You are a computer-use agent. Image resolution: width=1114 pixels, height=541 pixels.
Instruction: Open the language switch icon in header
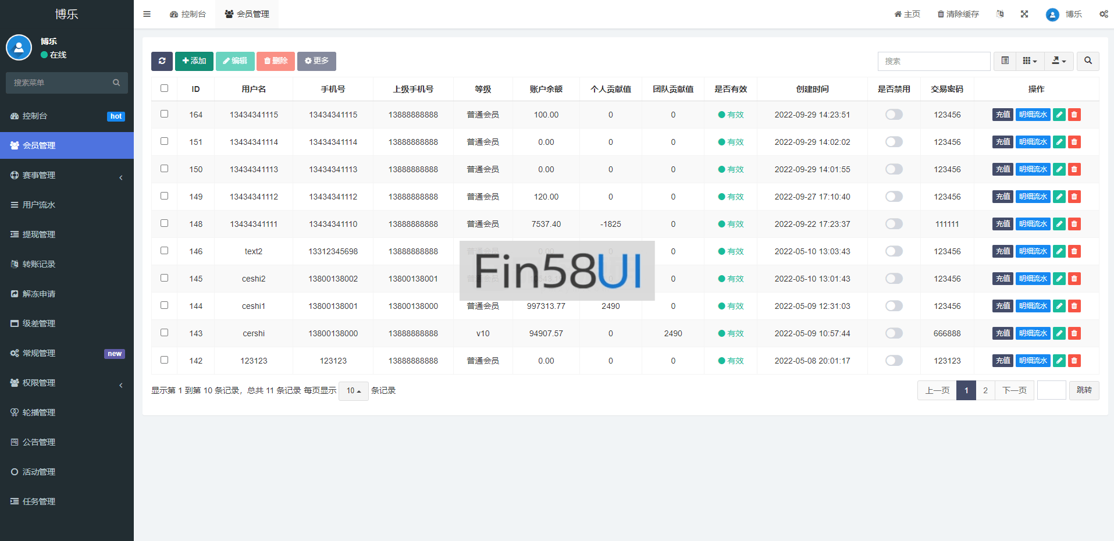tap(1000, 14)
